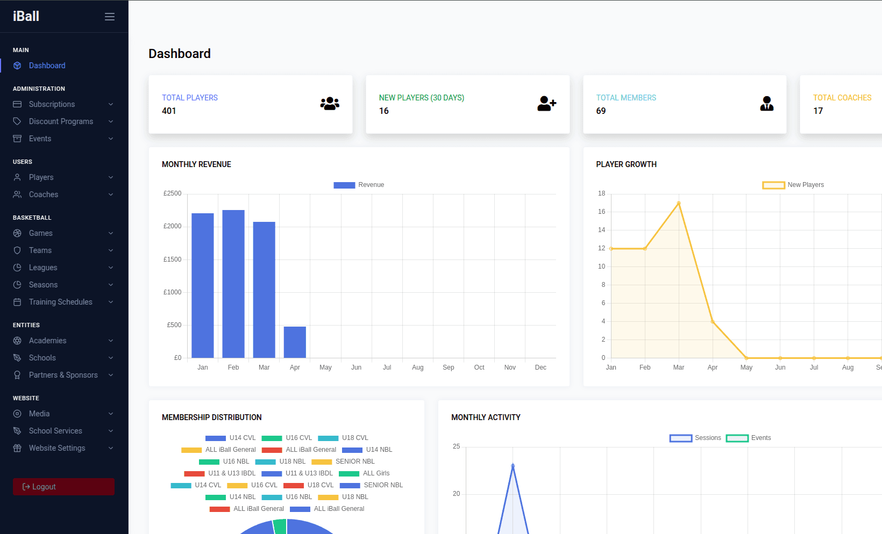Click the February revenue bar
Image resolution: width=882 pixels, height=534 pixels.
(x=233, y=284)
